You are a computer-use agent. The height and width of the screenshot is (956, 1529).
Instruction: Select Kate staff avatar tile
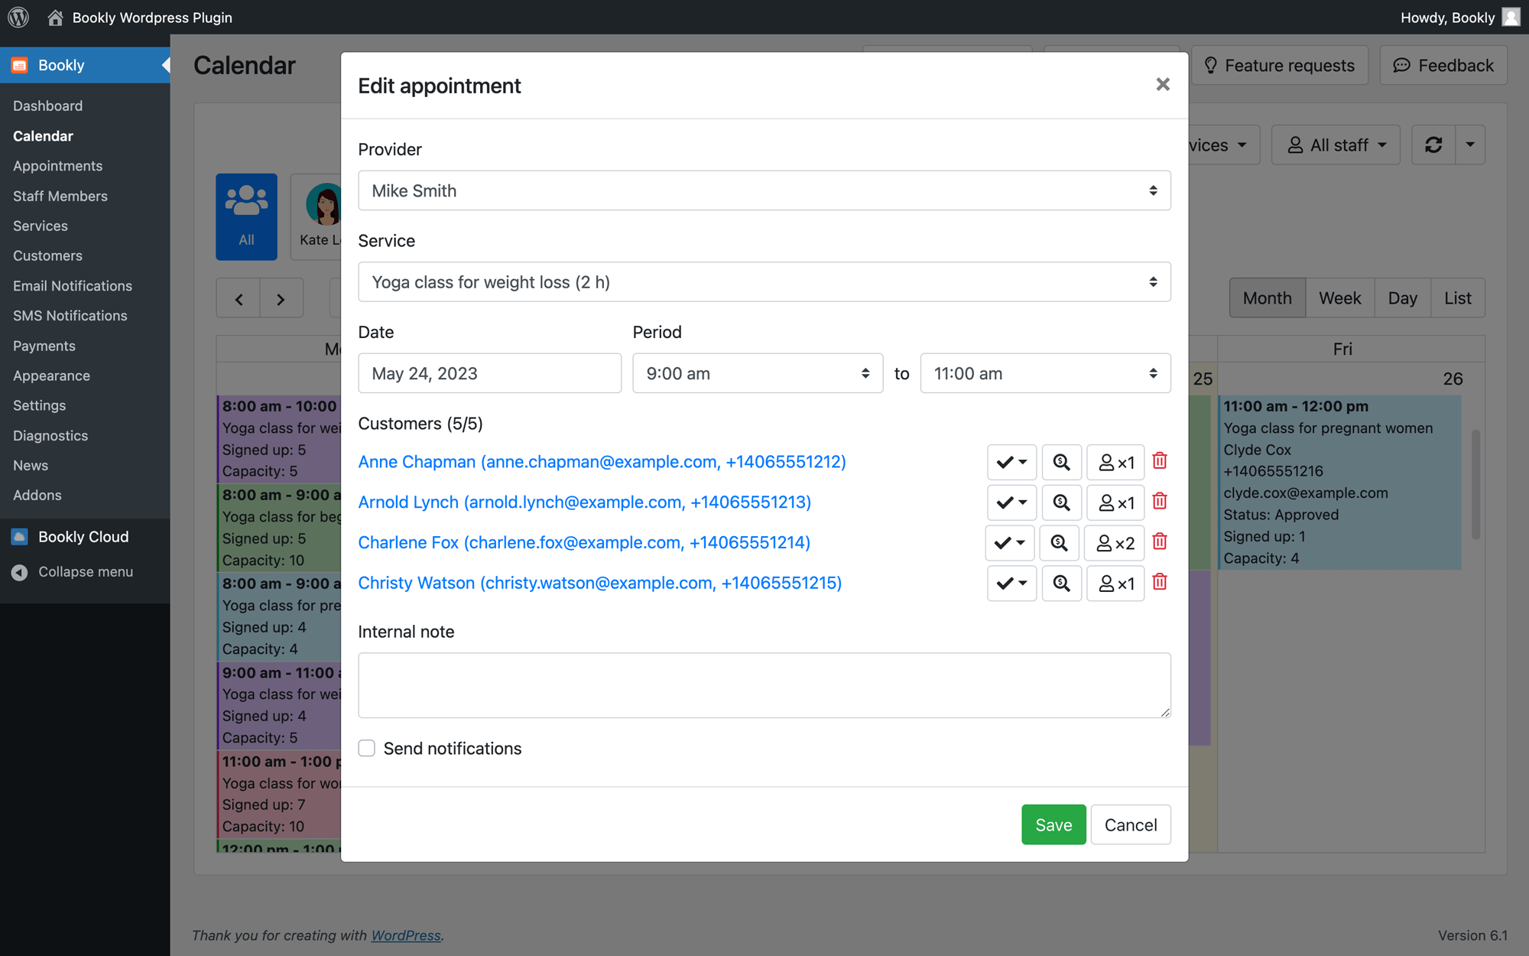pos(317,216)
